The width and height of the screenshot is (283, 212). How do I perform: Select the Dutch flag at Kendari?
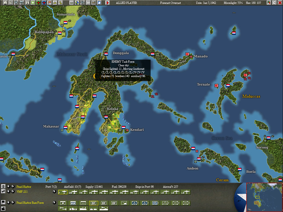tap(124, 128)
